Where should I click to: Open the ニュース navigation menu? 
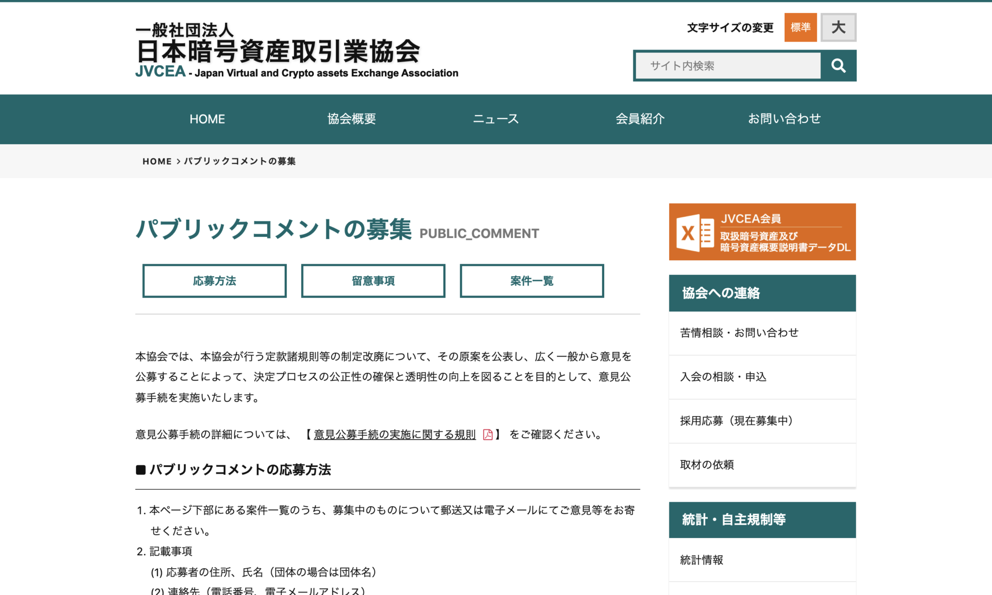(x=496, y=119)
